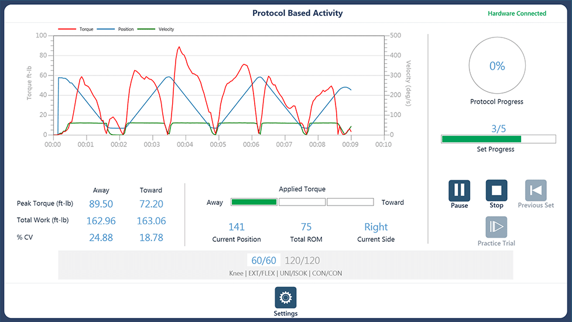Click the Set Progress bar

pyautogui.click(x=498, y=139)
